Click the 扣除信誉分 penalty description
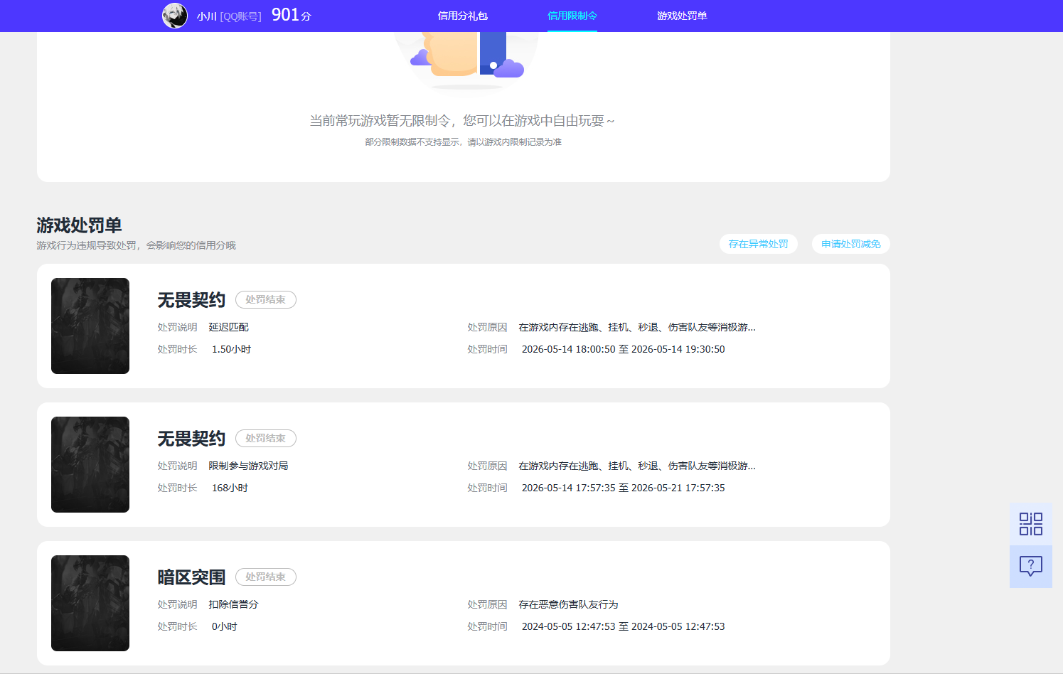 coord(233,604)
